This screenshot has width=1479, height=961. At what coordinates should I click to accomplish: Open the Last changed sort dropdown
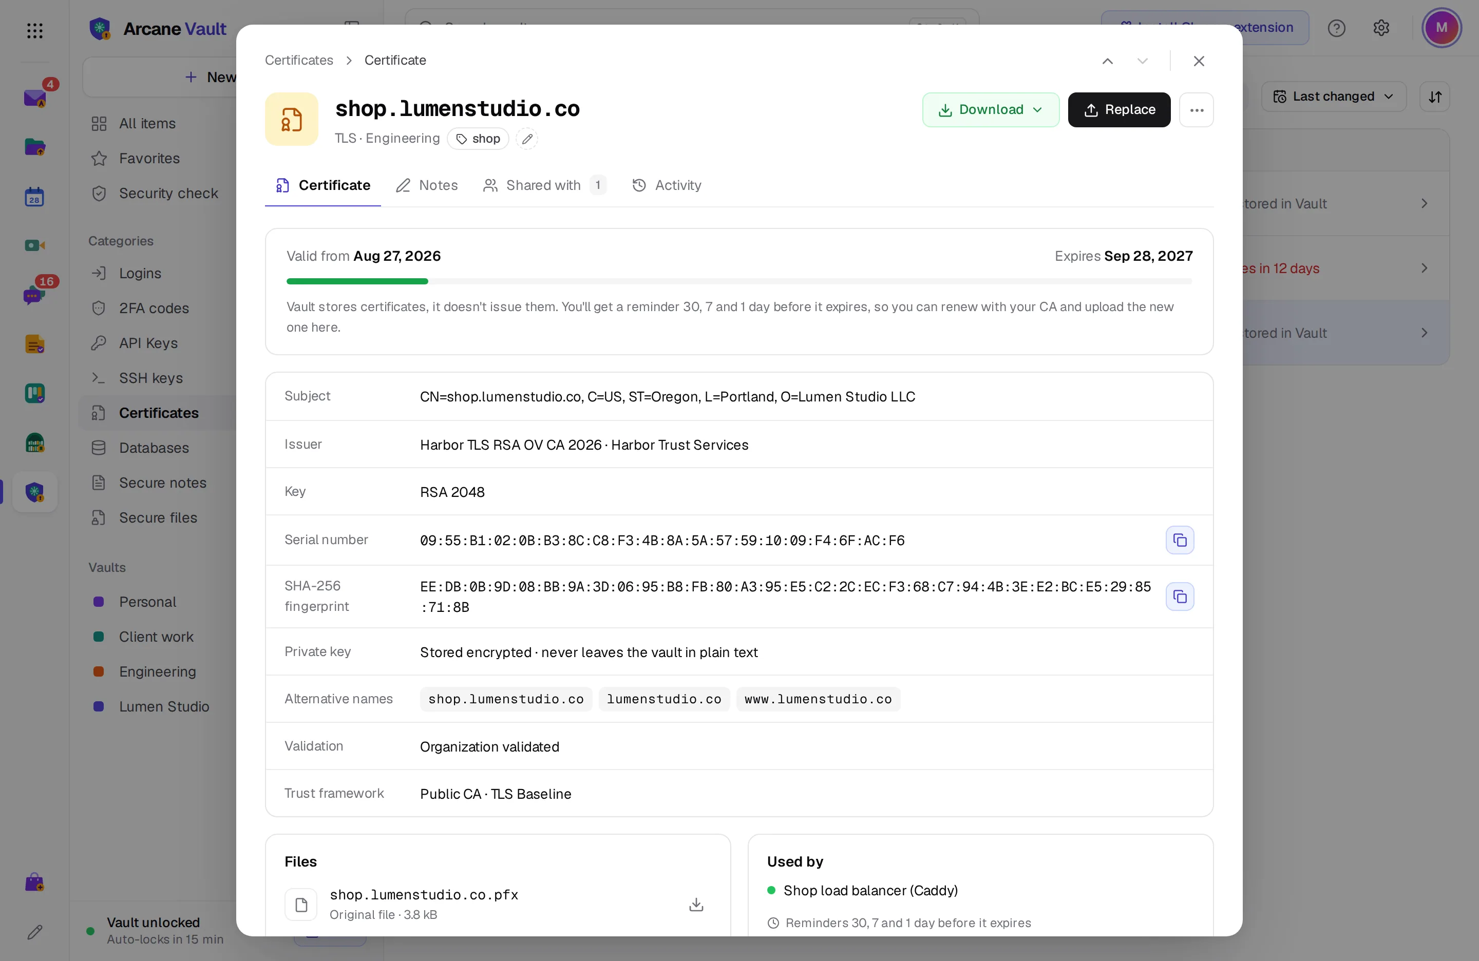[x=1334, y=97]
